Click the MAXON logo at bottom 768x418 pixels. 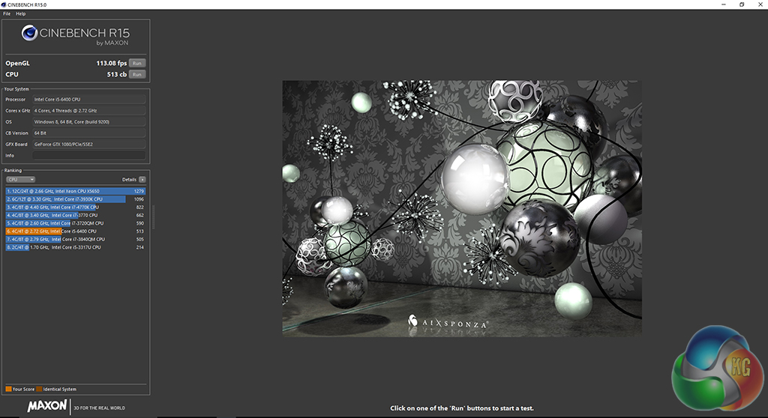point(47,406)
